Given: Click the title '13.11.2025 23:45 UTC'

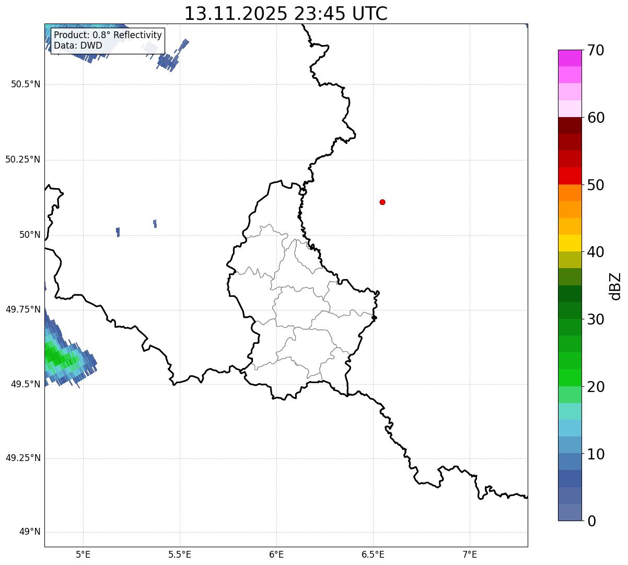Looking at the screenshot, I should pos(286,14).
